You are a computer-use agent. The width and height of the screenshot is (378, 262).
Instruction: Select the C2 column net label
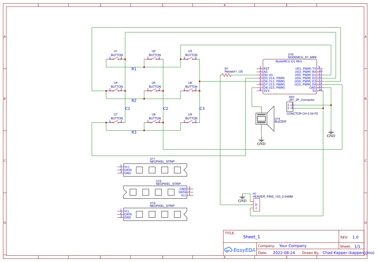pyautogui.click(x=165, y=109)
